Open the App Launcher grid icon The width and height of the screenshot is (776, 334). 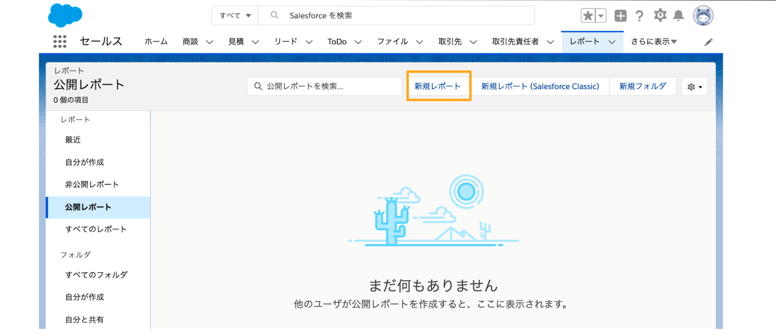pos(60,42)
